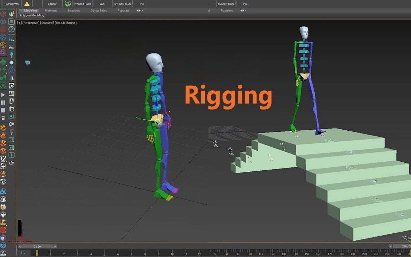Switch to the Freeform ribbon tab
Viewport: 411px width, 257px height.
click(x=51, y=11)
